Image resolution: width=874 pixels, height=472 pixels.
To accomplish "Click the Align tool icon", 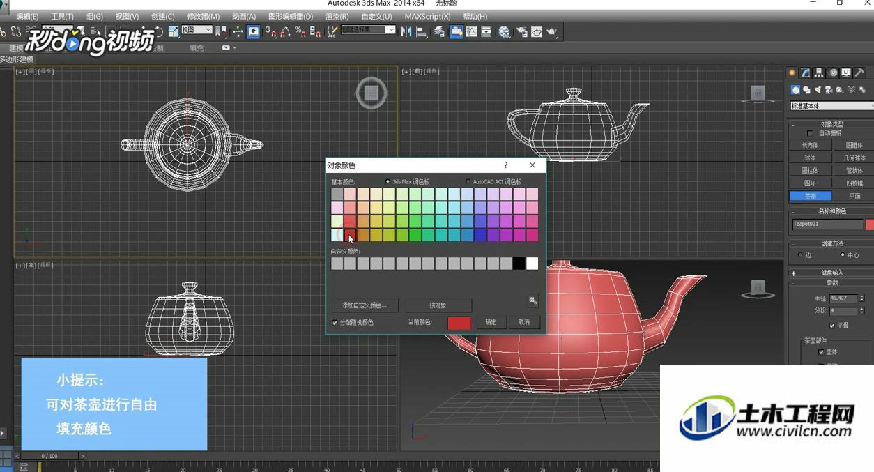I will coord(423,31).
